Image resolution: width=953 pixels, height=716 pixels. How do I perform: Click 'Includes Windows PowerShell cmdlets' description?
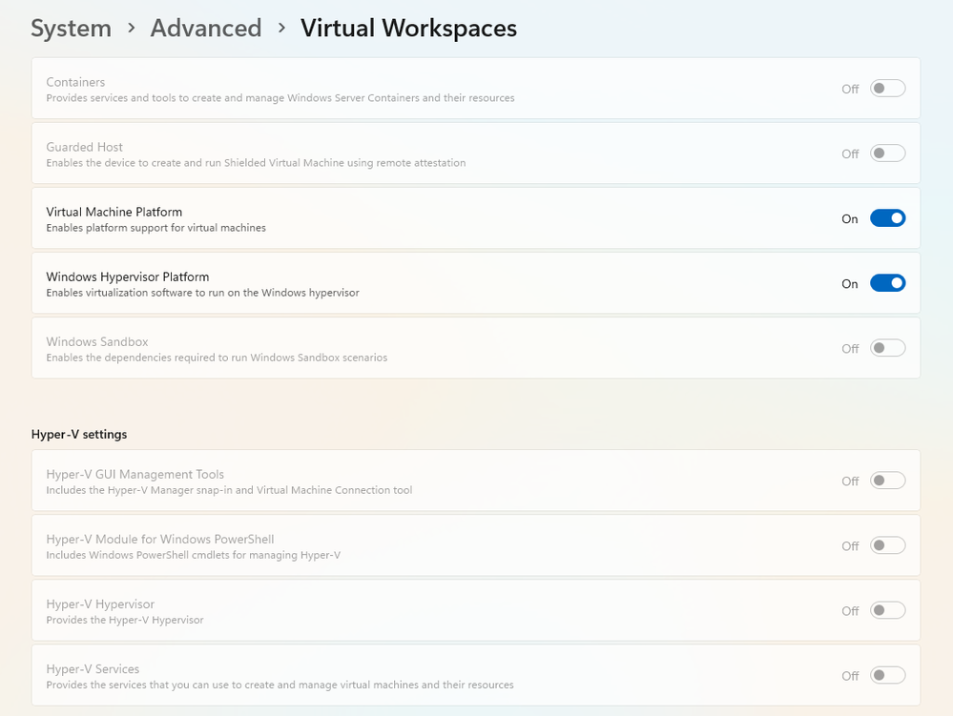tap(194, 555)
